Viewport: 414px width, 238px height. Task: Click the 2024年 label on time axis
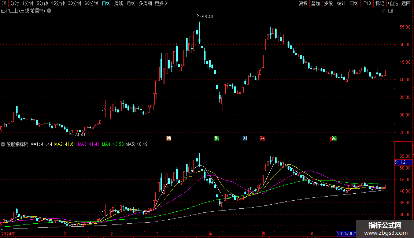[x=8, y=234]
